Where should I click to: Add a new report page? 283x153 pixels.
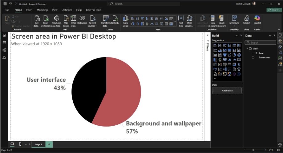[49, 144]
